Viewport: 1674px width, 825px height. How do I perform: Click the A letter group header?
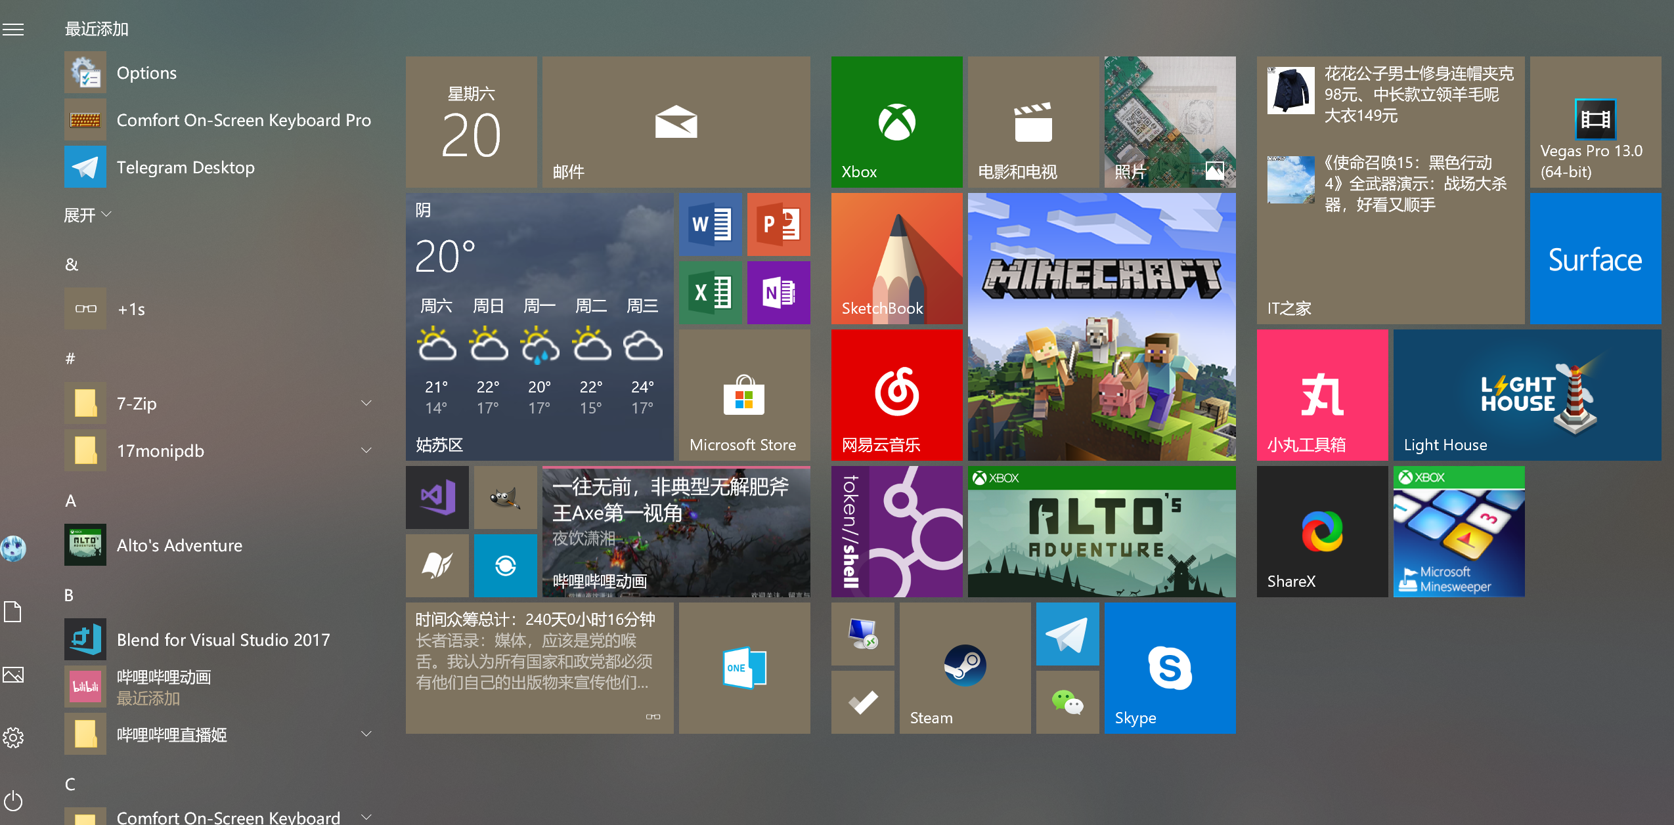coord(71,501)
